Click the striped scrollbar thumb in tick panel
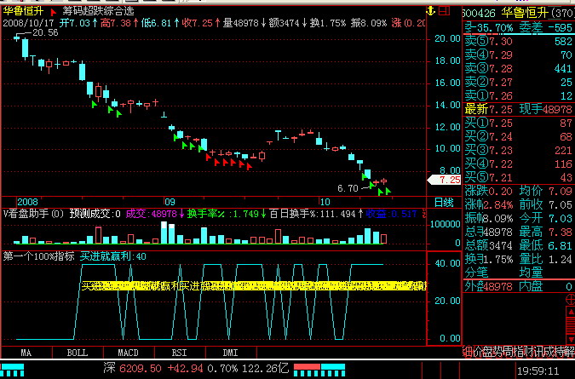The height and width of the screenshot is (379, 575). point(571,324)
